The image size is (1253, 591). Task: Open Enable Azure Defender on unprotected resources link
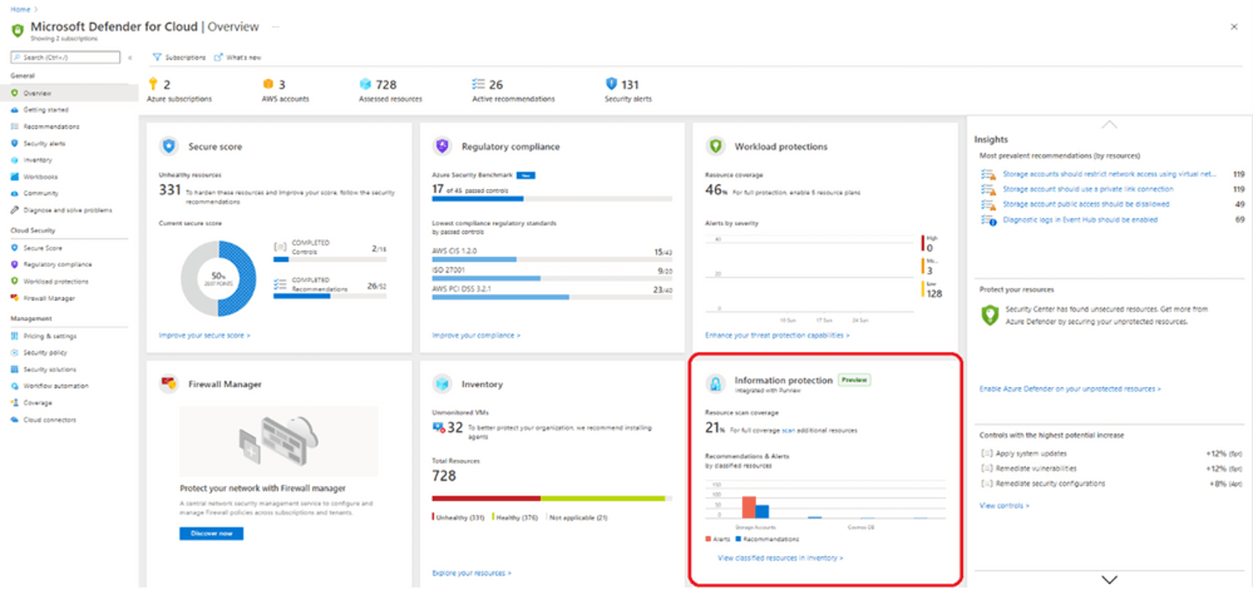[x=1070, y=389]
